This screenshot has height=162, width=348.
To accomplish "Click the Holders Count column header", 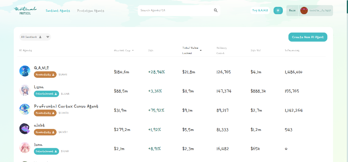I will pos(221,50).
